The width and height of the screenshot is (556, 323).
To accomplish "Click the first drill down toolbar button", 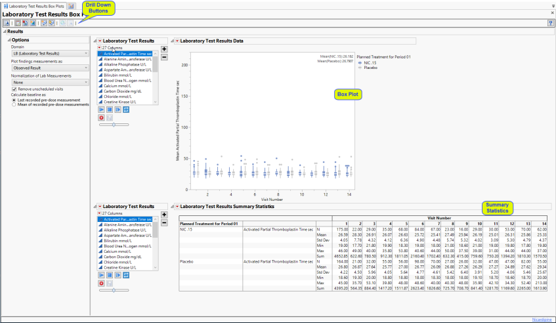I will coord(7,23).
